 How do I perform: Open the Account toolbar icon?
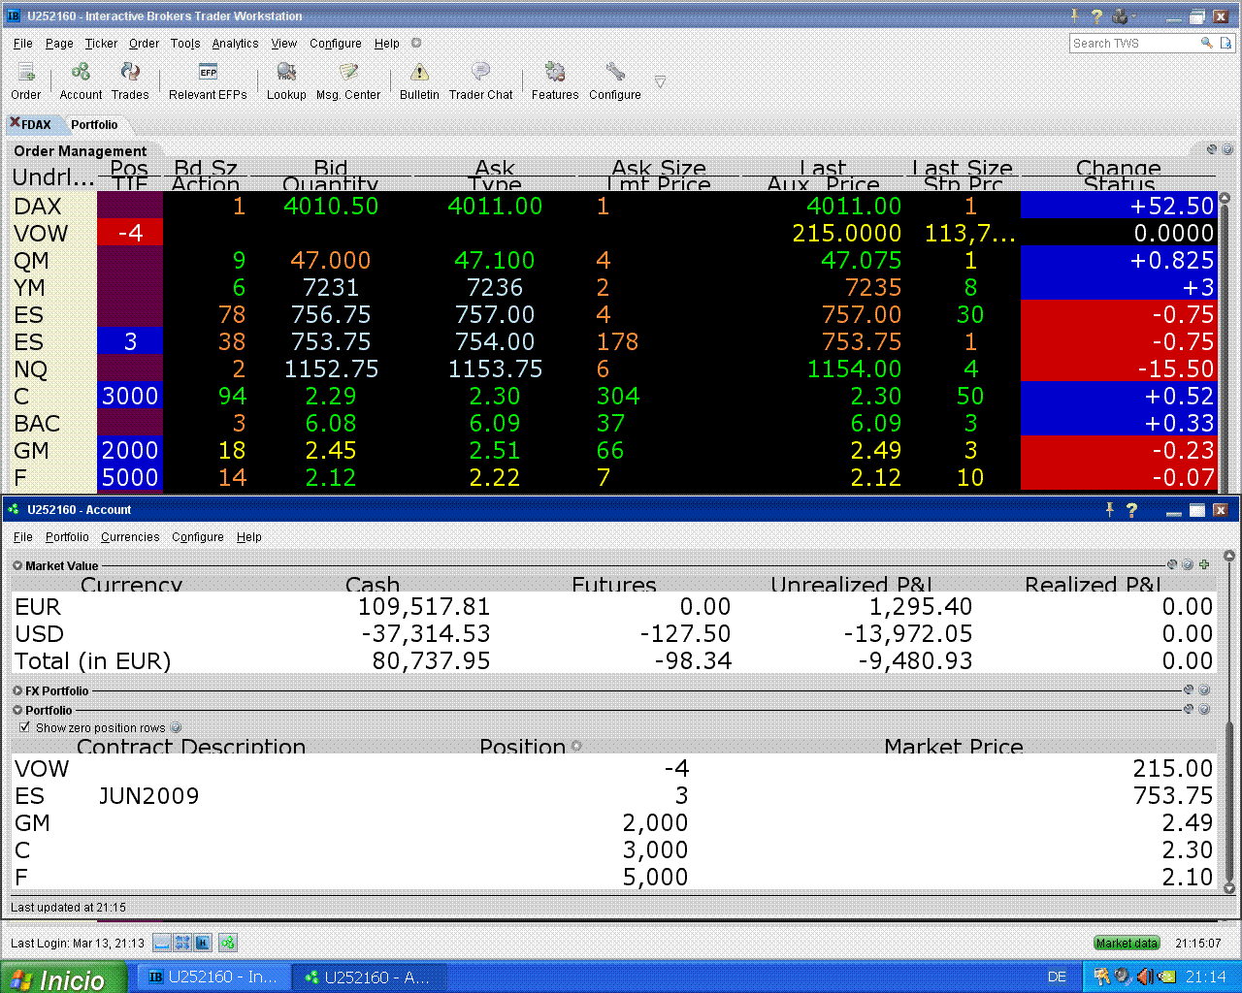[81, 73]
